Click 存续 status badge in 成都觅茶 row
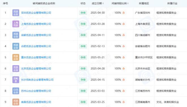This screenshot has width=187, height=107. pyautogui.click(x=83, y=35)
